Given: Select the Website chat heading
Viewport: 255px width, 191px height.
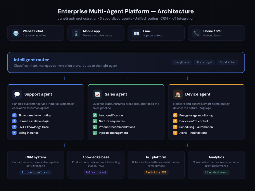Looking at the screenshot, I should (33, 31).
